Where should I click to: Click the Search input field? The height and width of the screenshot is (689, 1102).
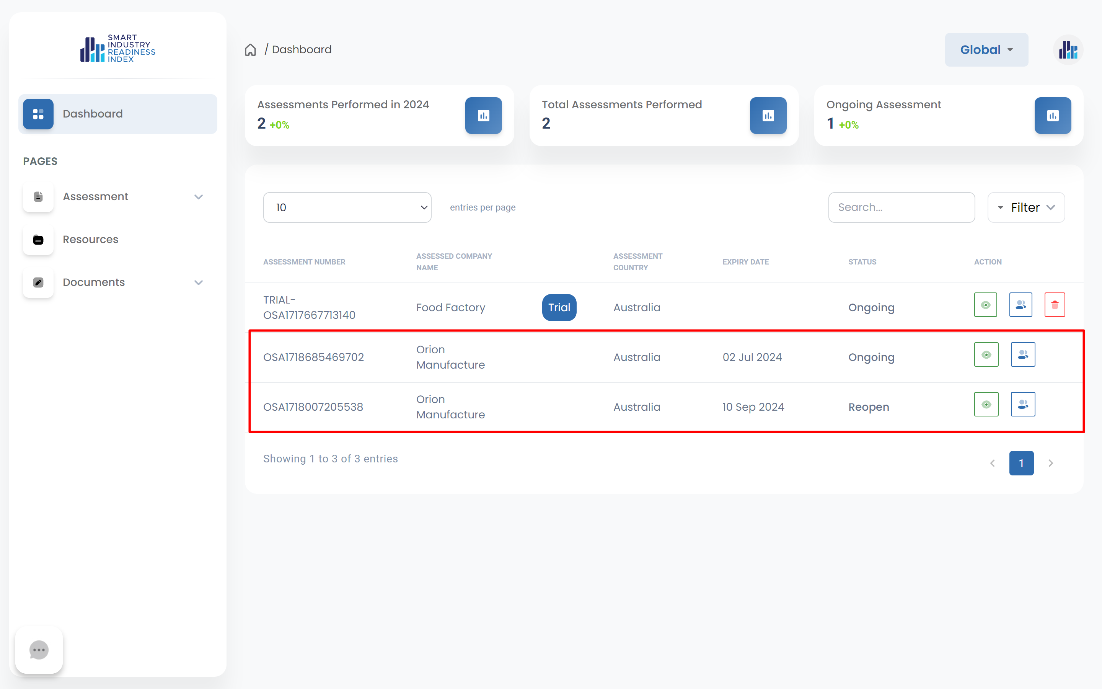pyautogui.click(x=901, y=207)
